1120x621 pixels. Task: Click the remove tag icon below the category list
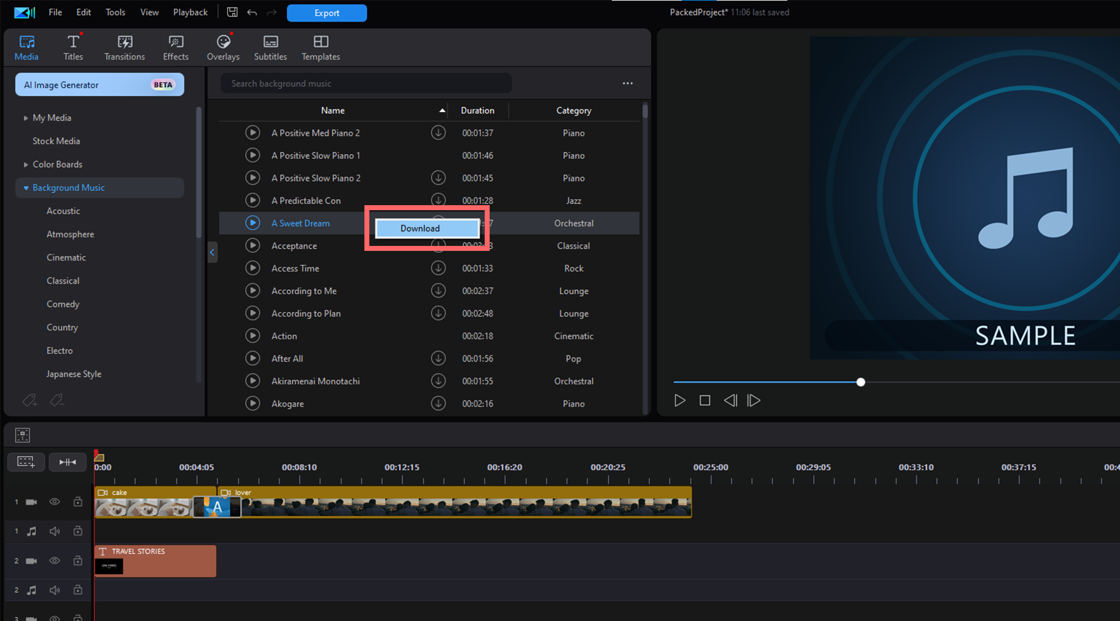point(57,400)
